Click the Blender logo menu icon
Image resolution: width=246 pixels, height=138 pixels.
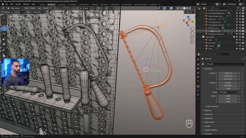pyautogui.click(x=3, y=4)
